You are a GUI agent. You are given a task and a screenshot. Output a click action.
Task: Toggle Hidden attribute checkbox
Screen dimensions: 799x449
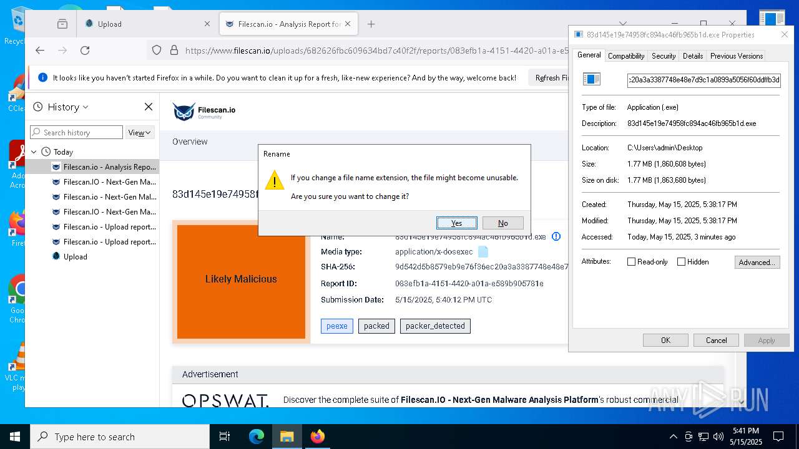(x=681, y=262)
